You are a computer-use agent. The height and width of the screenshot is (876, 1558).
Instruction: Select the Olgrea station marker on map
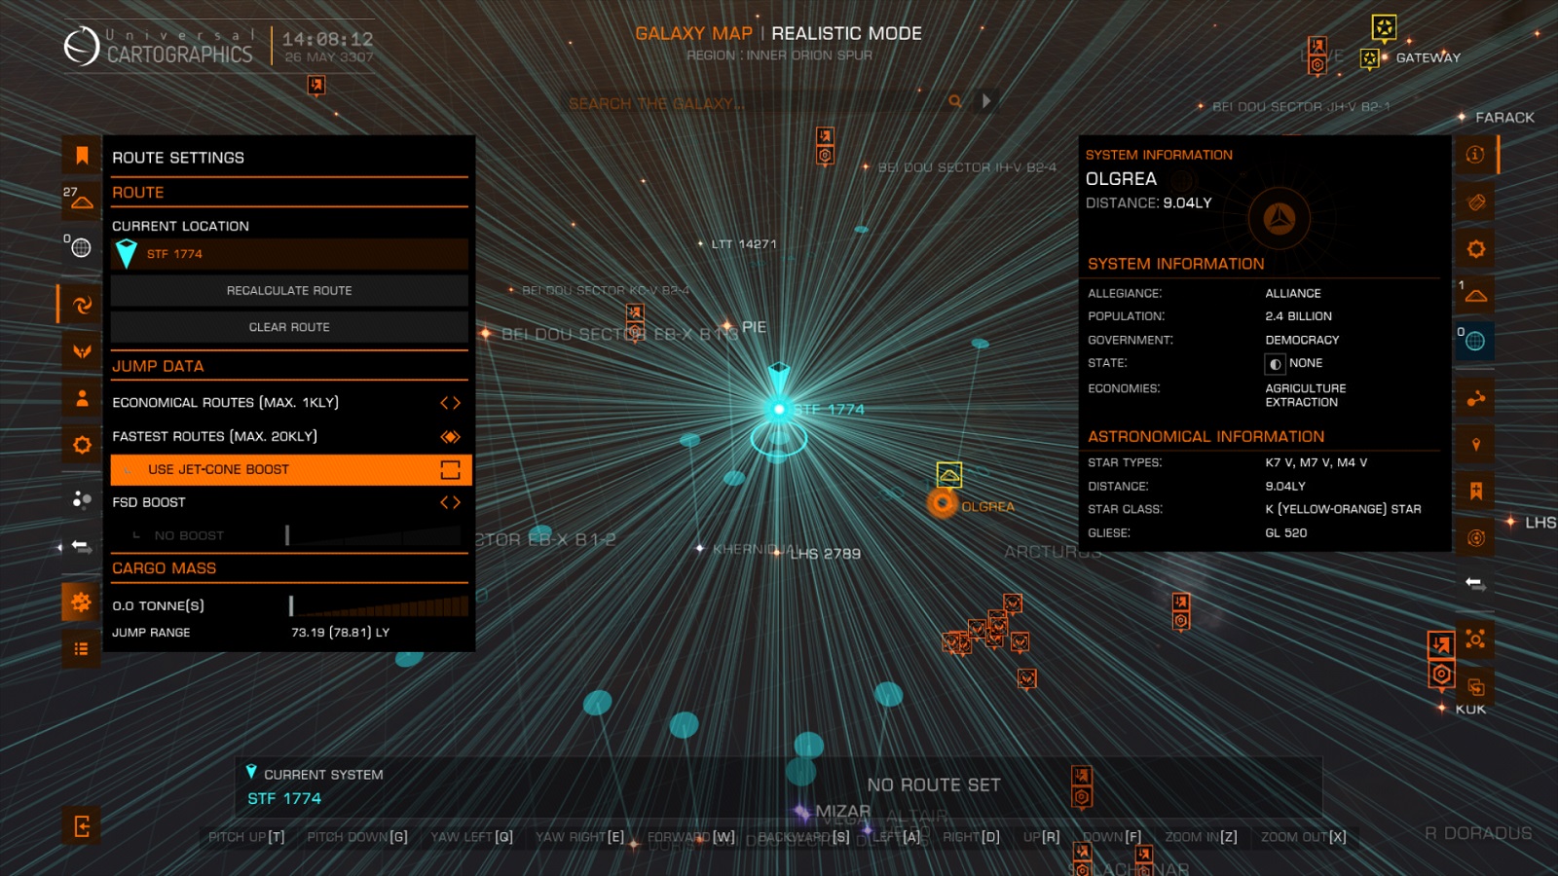tap(948, 475)
